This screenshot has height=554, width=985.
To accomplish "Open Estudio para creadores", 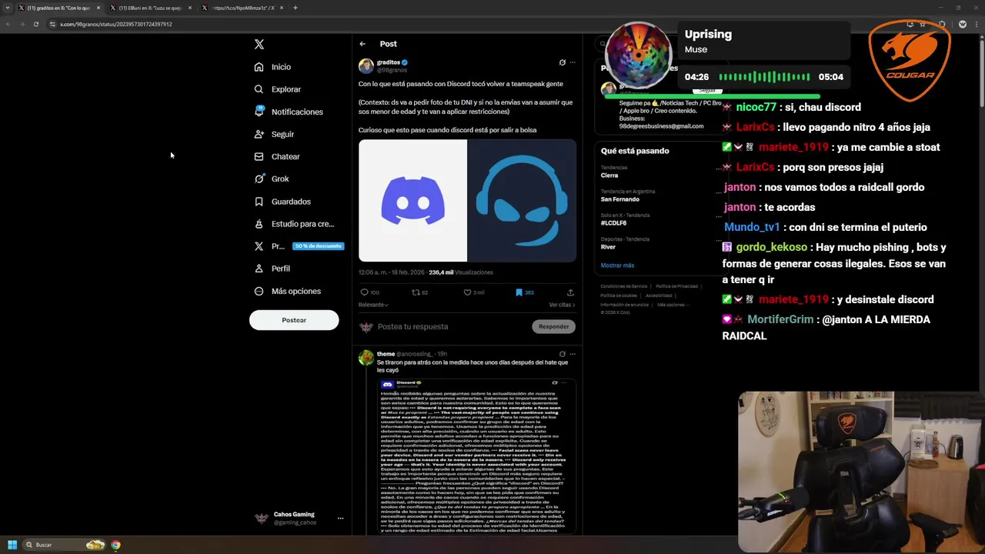I will (x=294, y=224).
